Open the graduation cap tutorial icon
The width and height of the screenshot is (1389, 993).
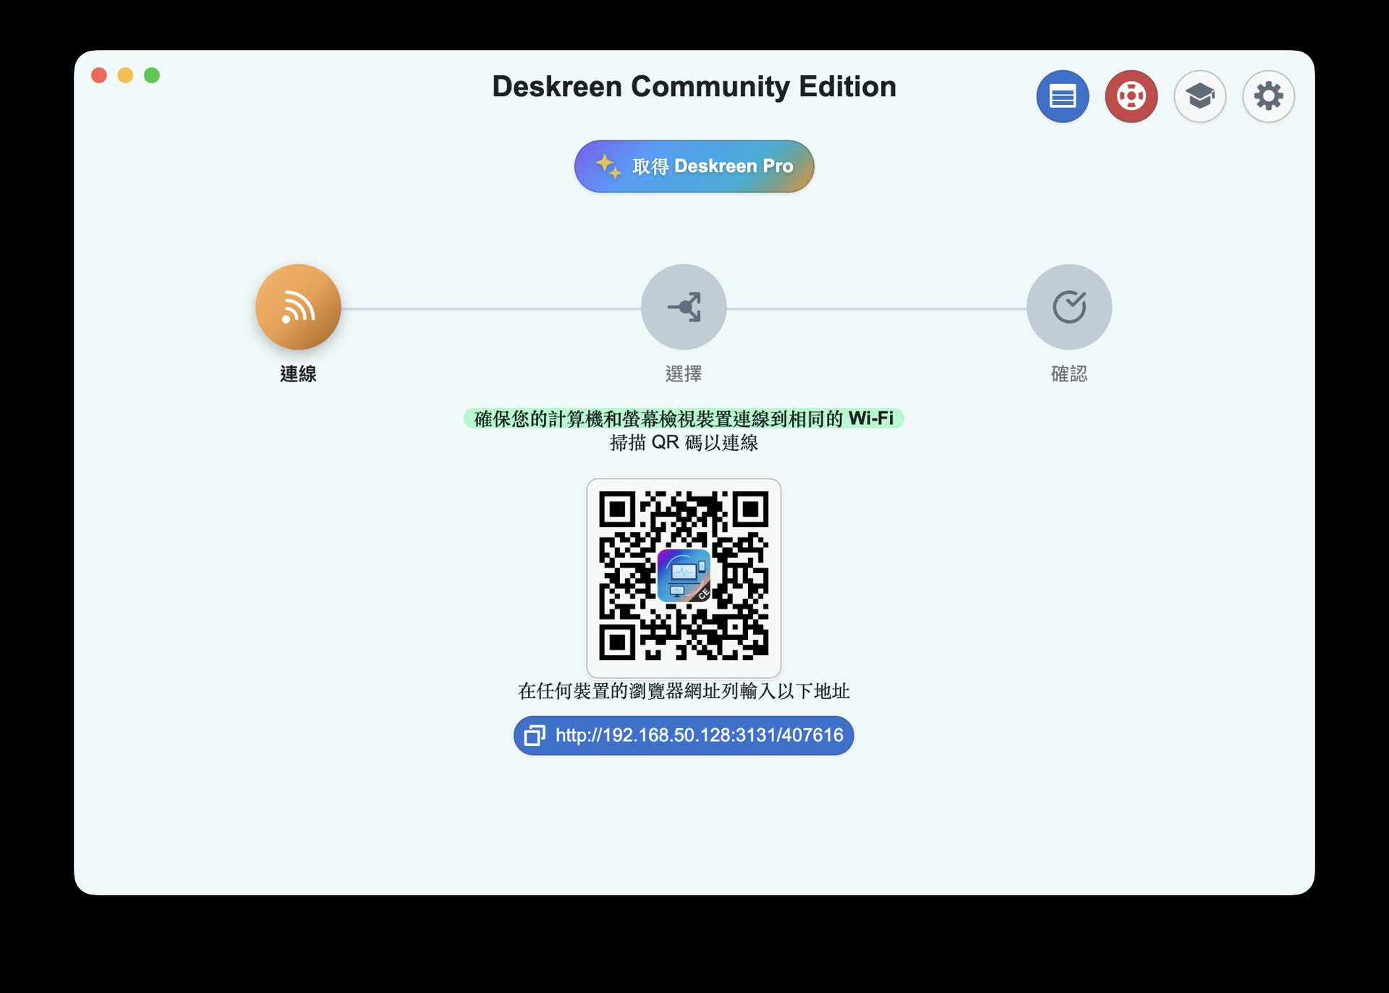[x=1199, y=96]
